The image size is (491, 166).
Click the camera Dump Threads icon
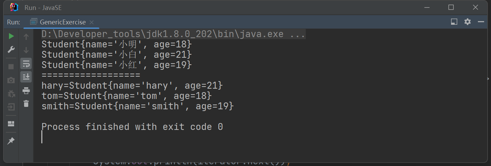pyautogui.click(x=11, y=80)
